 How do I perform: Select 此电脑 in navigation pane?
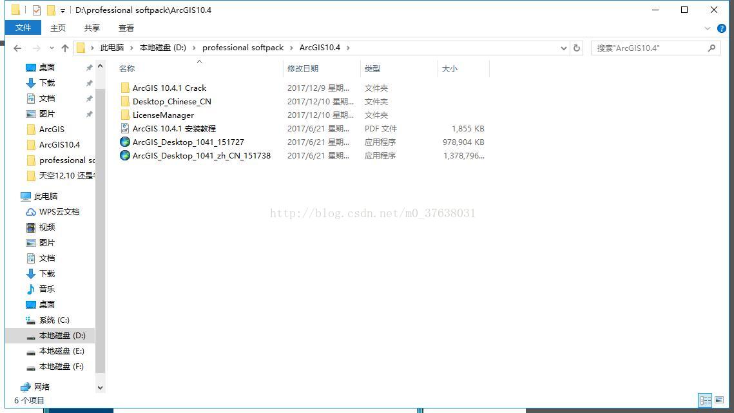point(45,197)
